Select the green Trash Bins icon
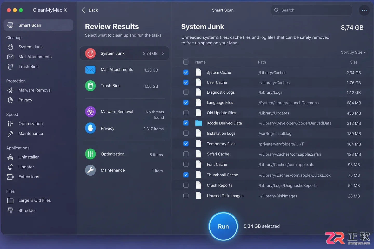The height and width of the screenshot is (249, 374). click(x=90, y=86)
